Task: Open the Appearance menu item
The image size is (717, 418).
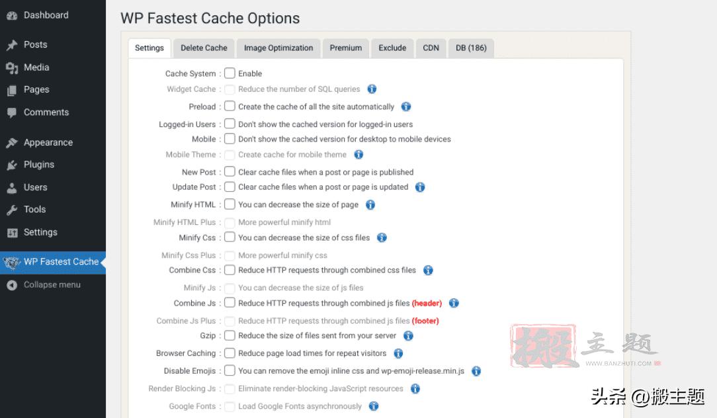Action: 48,142
